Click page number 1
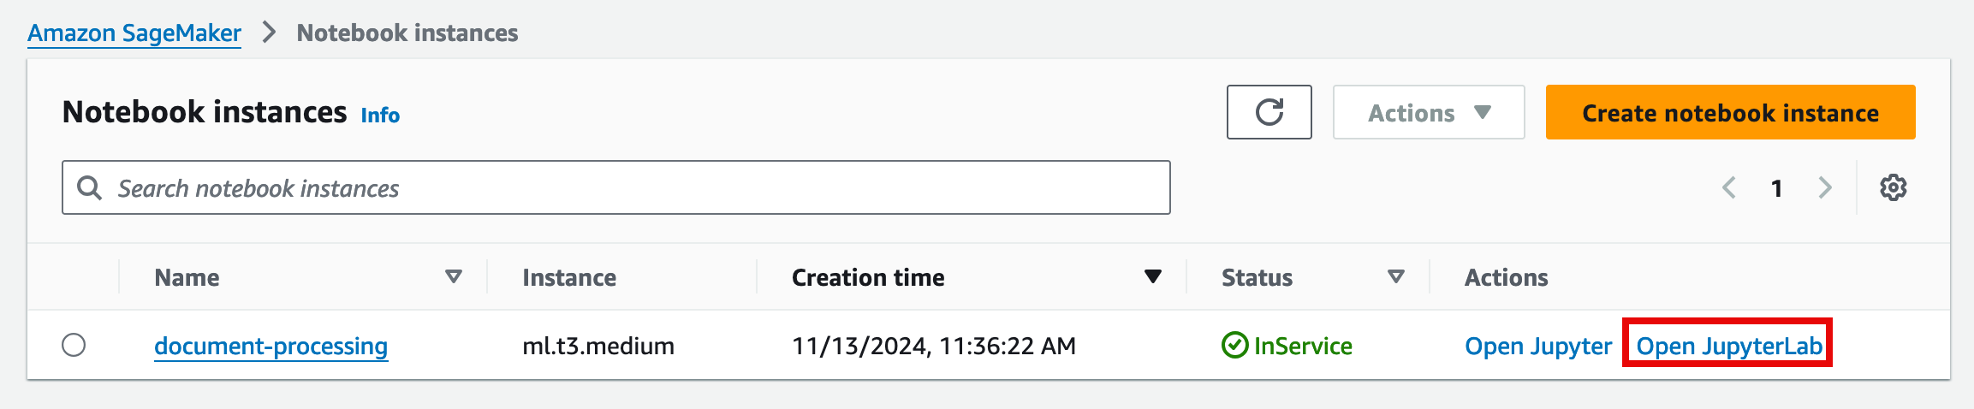 [x=1776, y=188]
